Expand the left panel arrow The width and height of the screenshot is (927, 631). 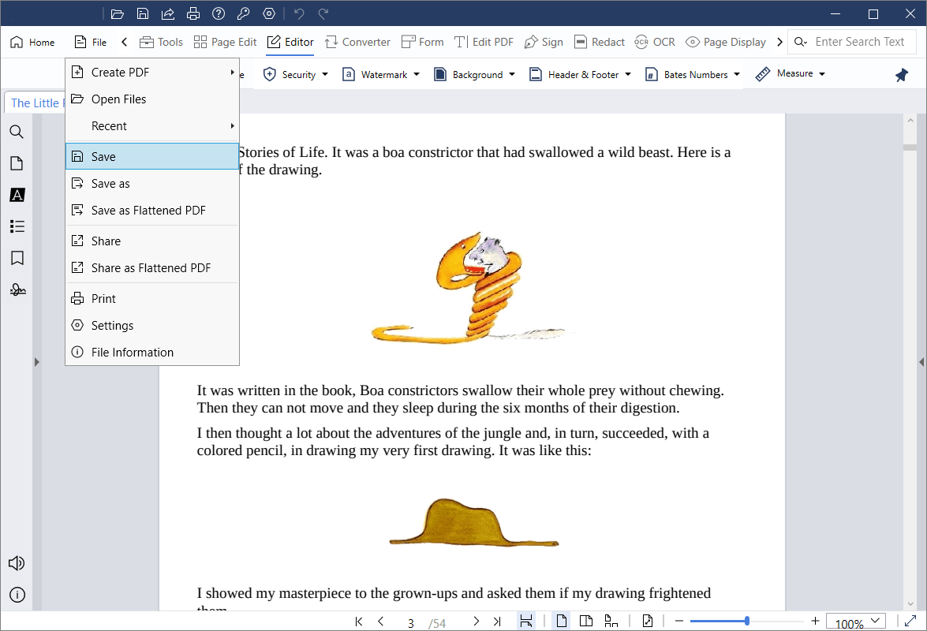click(x=36, y=362)
